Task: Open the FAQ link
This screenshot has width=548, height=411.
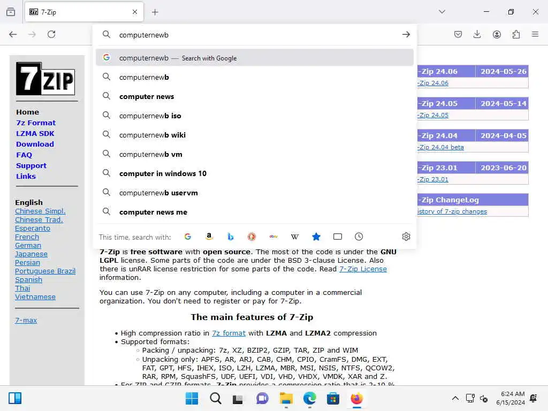Action: pos(24,155)
